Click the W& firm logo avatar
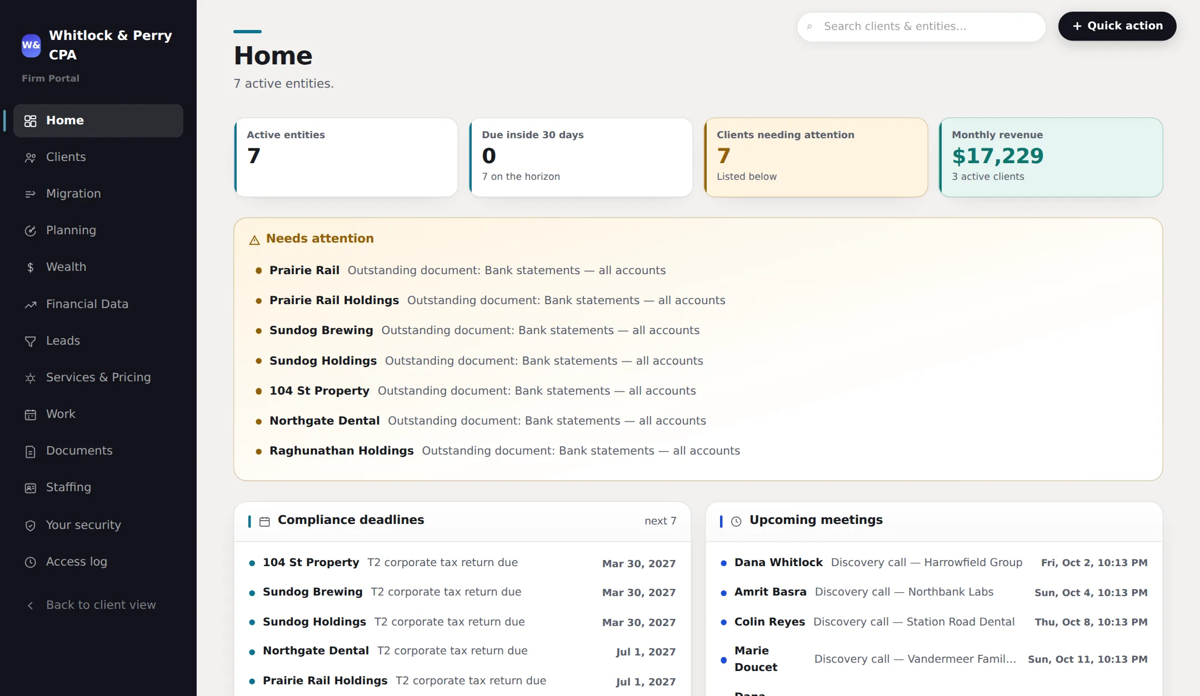 31,46
